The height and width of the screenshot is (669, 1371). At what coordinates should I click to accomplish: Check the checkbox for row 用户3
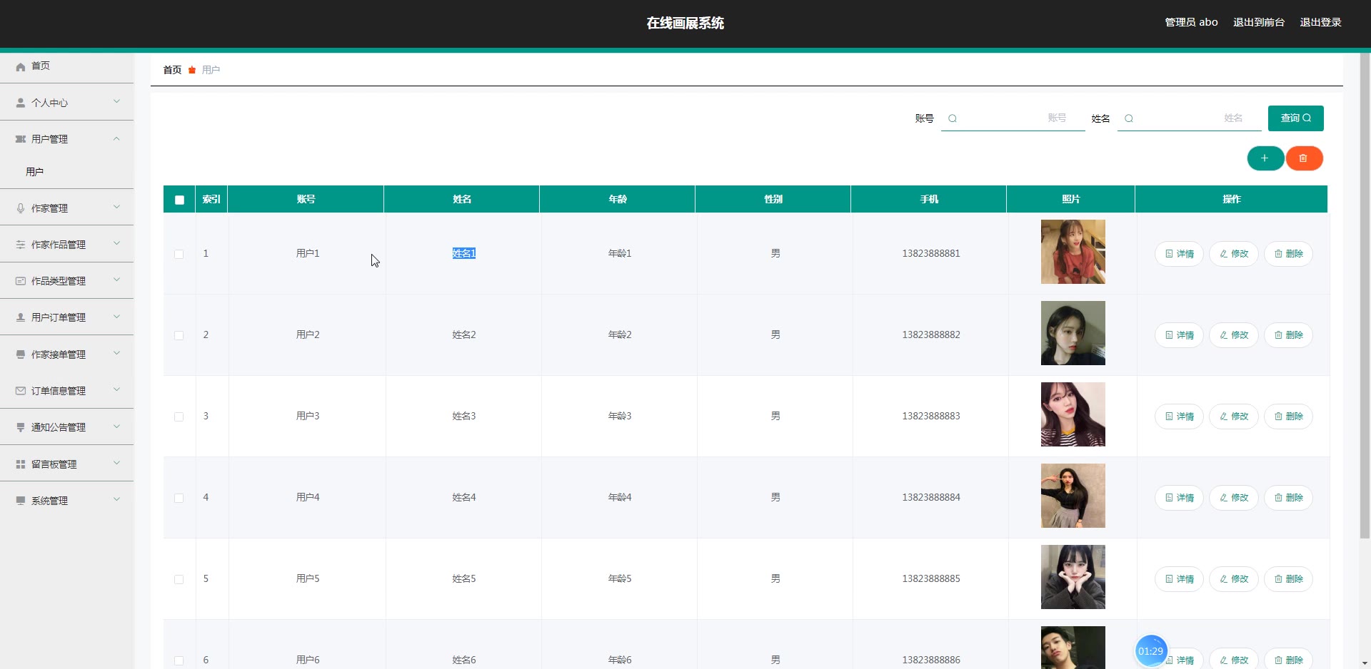pos(179,417)
